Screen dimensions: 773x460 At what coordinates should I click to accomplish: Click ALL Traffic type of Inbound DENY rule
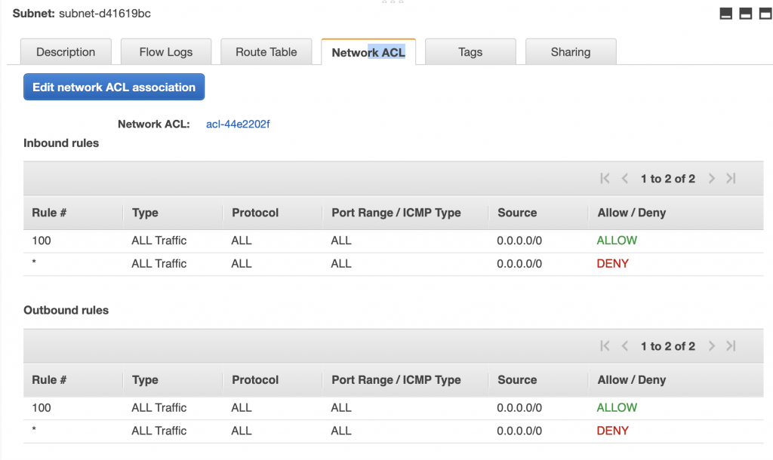tap(159, 263)
